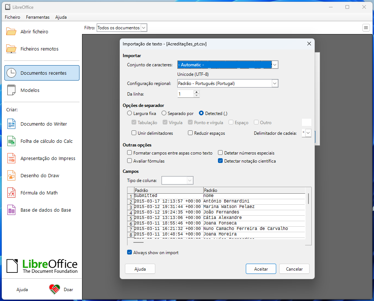Screen dimensions: 374x301
Task: Click the Doar heart icon
Action: pyautogui.click(x=54, y=289)
